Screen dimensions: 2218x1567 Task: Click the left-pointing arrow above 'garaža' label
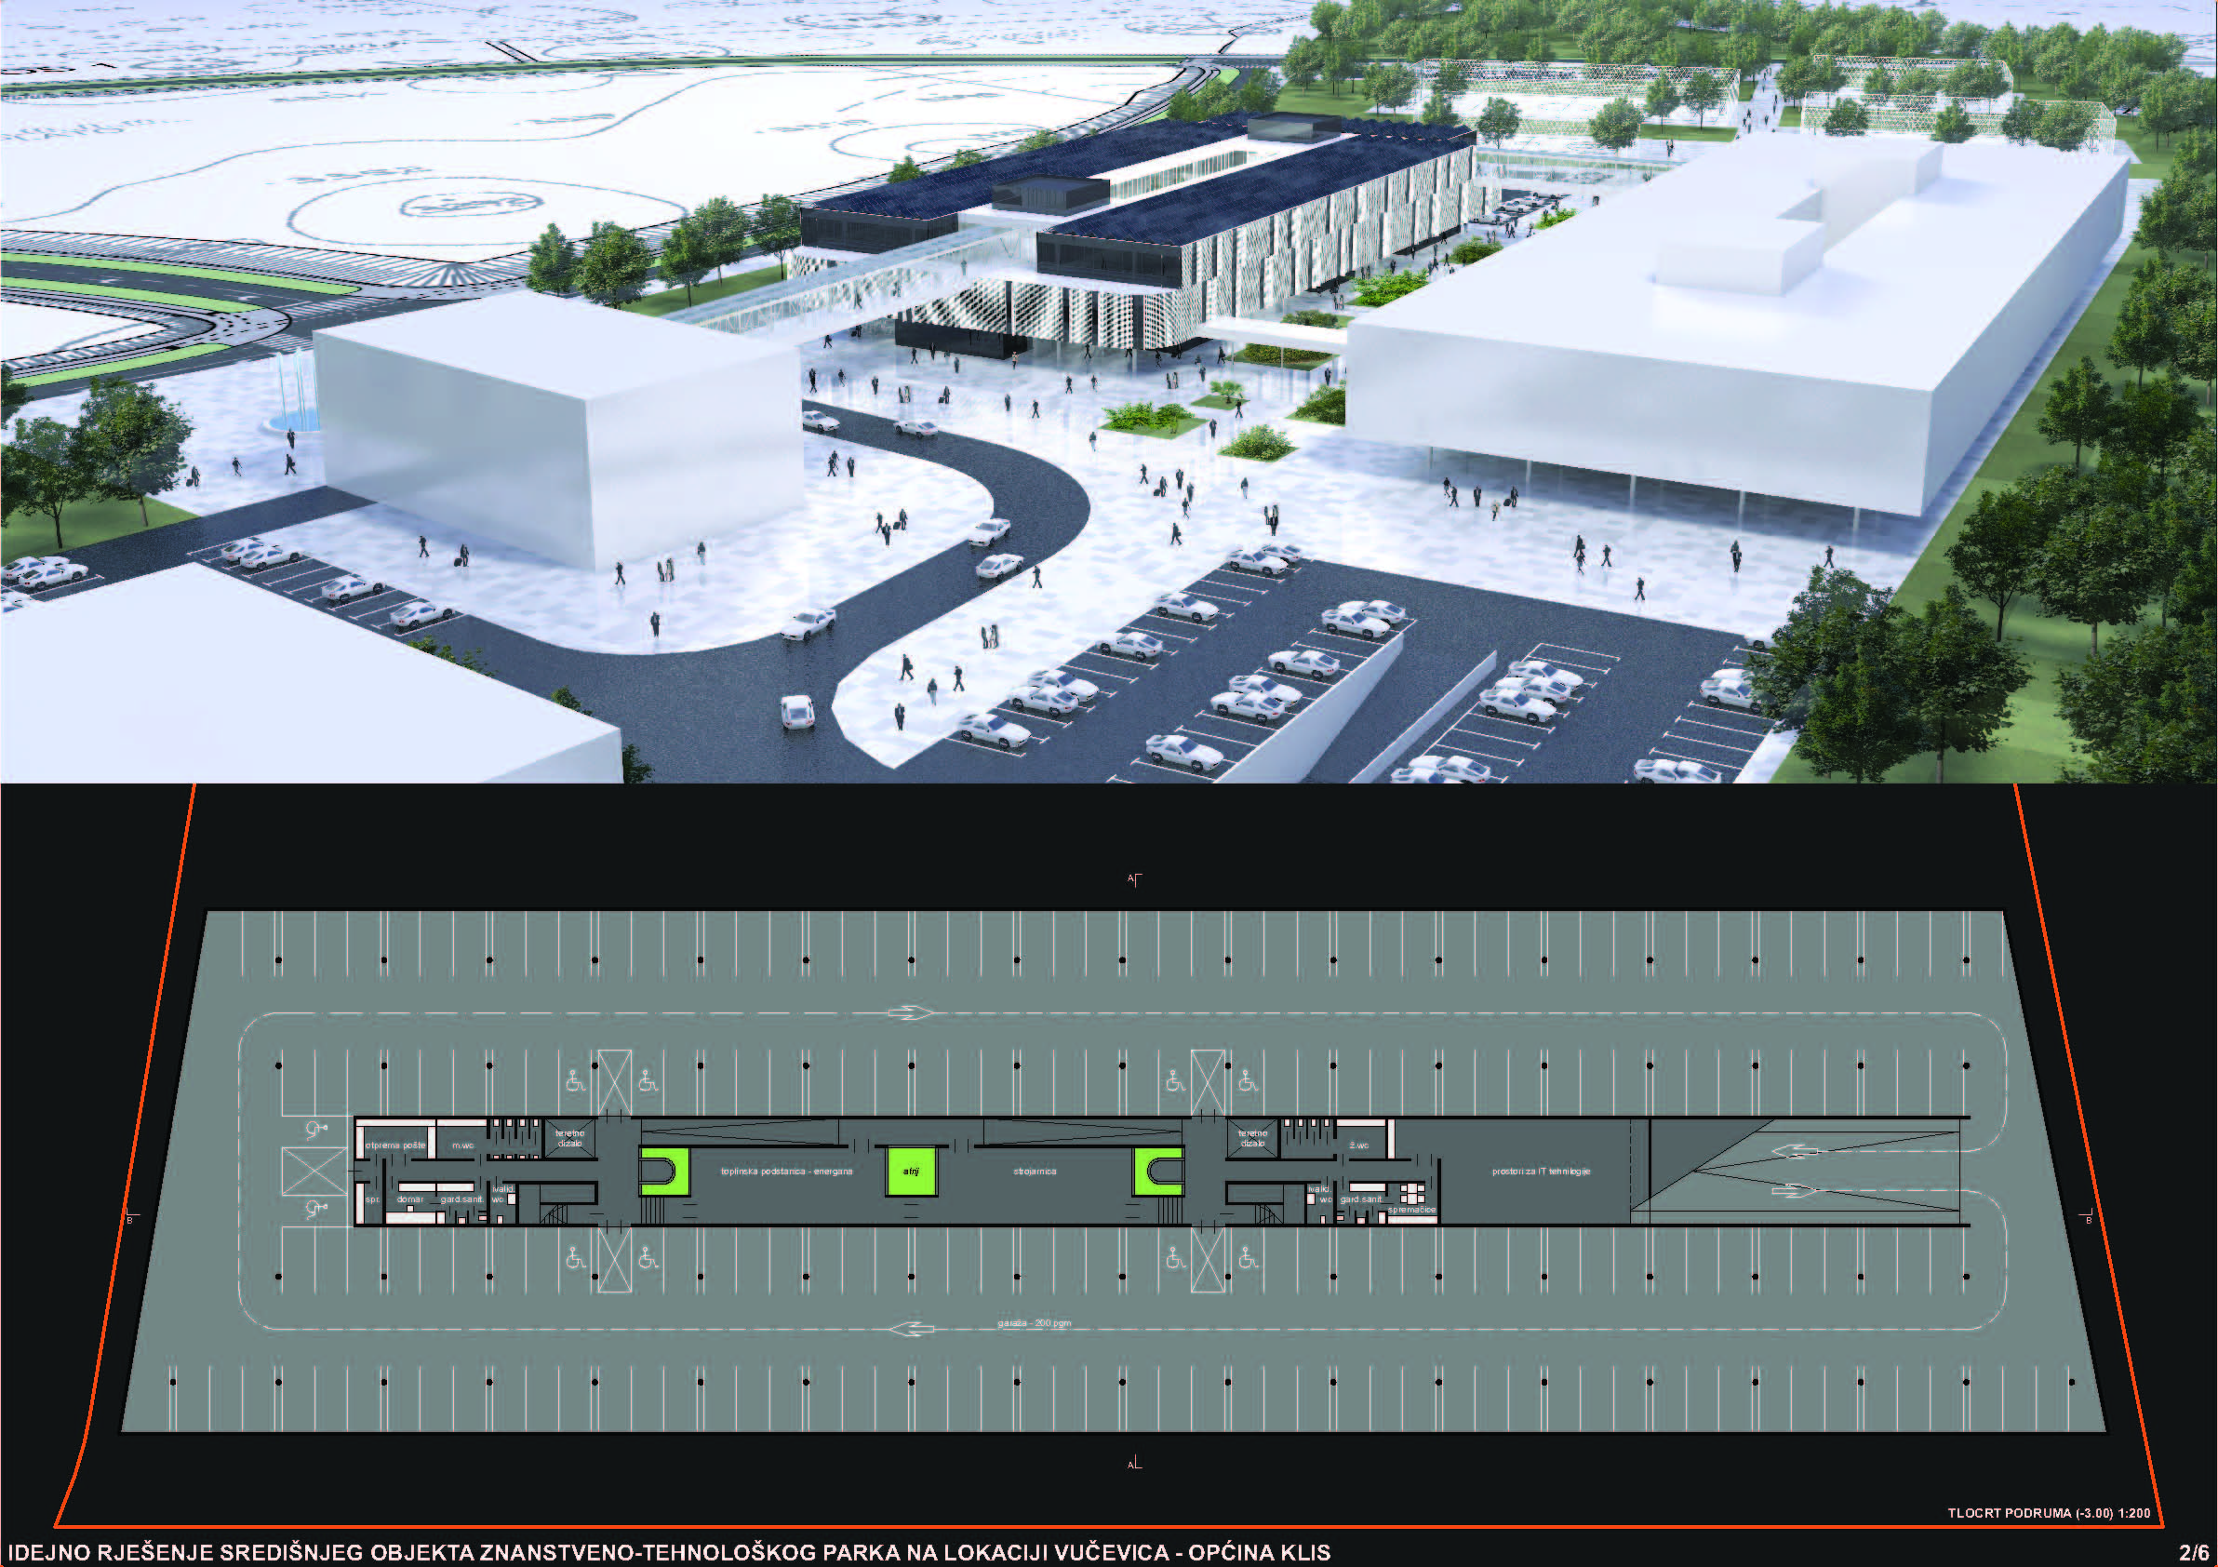coord(911,1330)
